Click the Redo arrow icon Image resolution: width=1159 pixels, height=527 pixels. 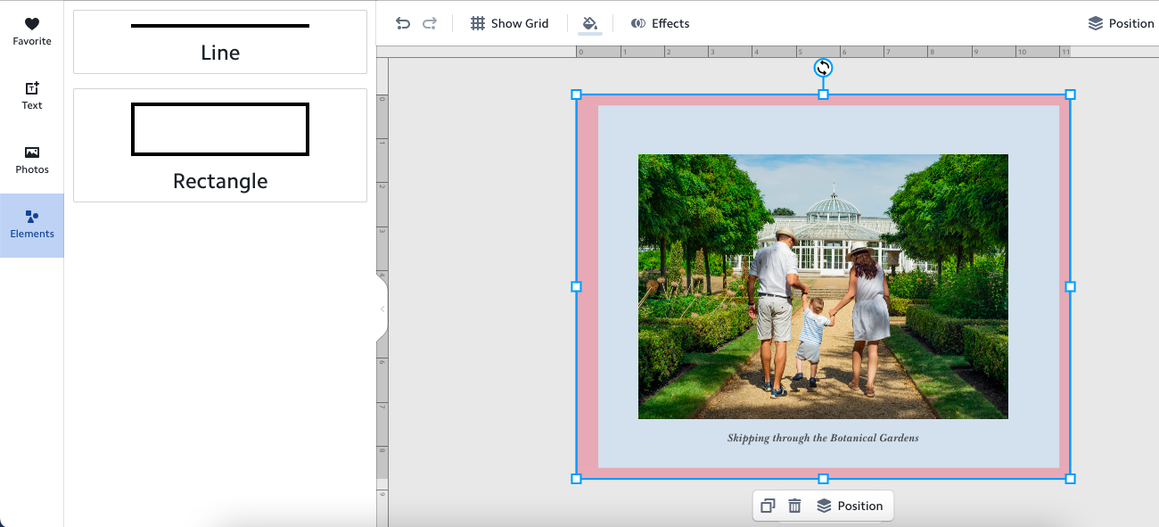click(430, 23)
